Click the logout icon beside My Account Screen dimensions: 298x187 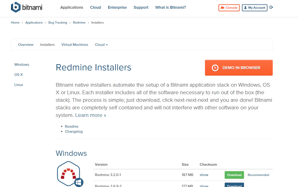(x=271, y=7)
